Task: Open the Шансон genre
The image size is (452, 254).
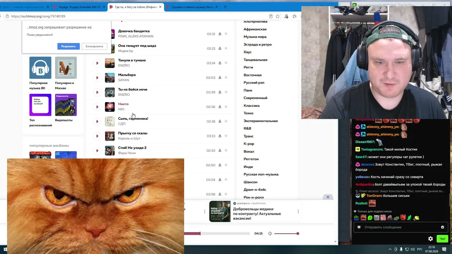Action: point(250,182)
